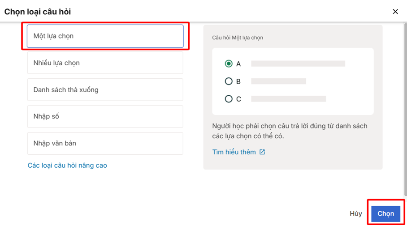
Task: Click the selected radio button A
Action: 229,64
